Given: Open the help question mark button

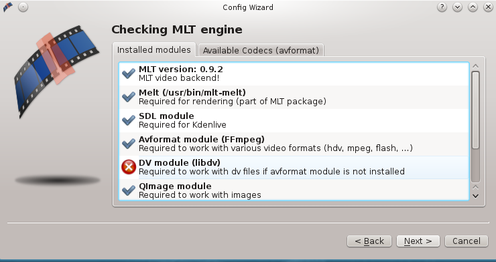Looking at the screenshot, I should click(442, 7).
